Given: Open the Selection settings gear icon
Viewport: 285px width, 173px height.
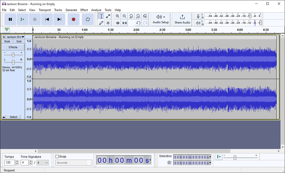Looking at the screenshot, I should [169, 163].
